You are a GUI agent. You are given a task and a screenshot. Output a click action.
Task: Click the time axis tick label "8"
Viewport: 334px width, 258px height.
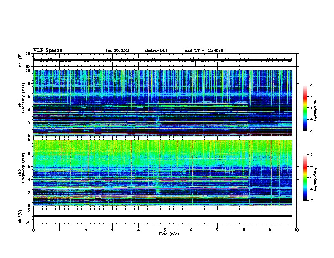point(244,230)
